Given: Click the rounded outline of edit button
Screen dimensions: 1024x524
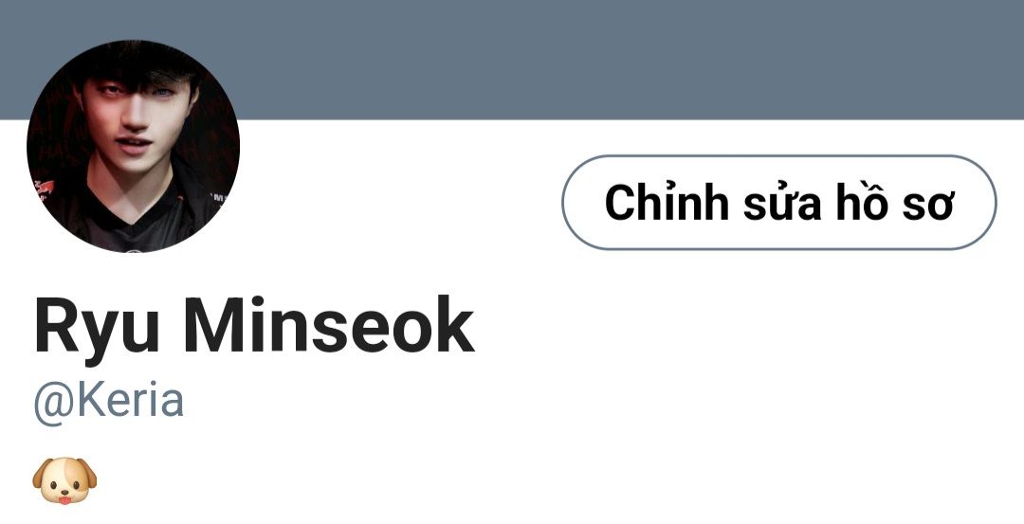Looking at the screenshot, I should [778, 156].
